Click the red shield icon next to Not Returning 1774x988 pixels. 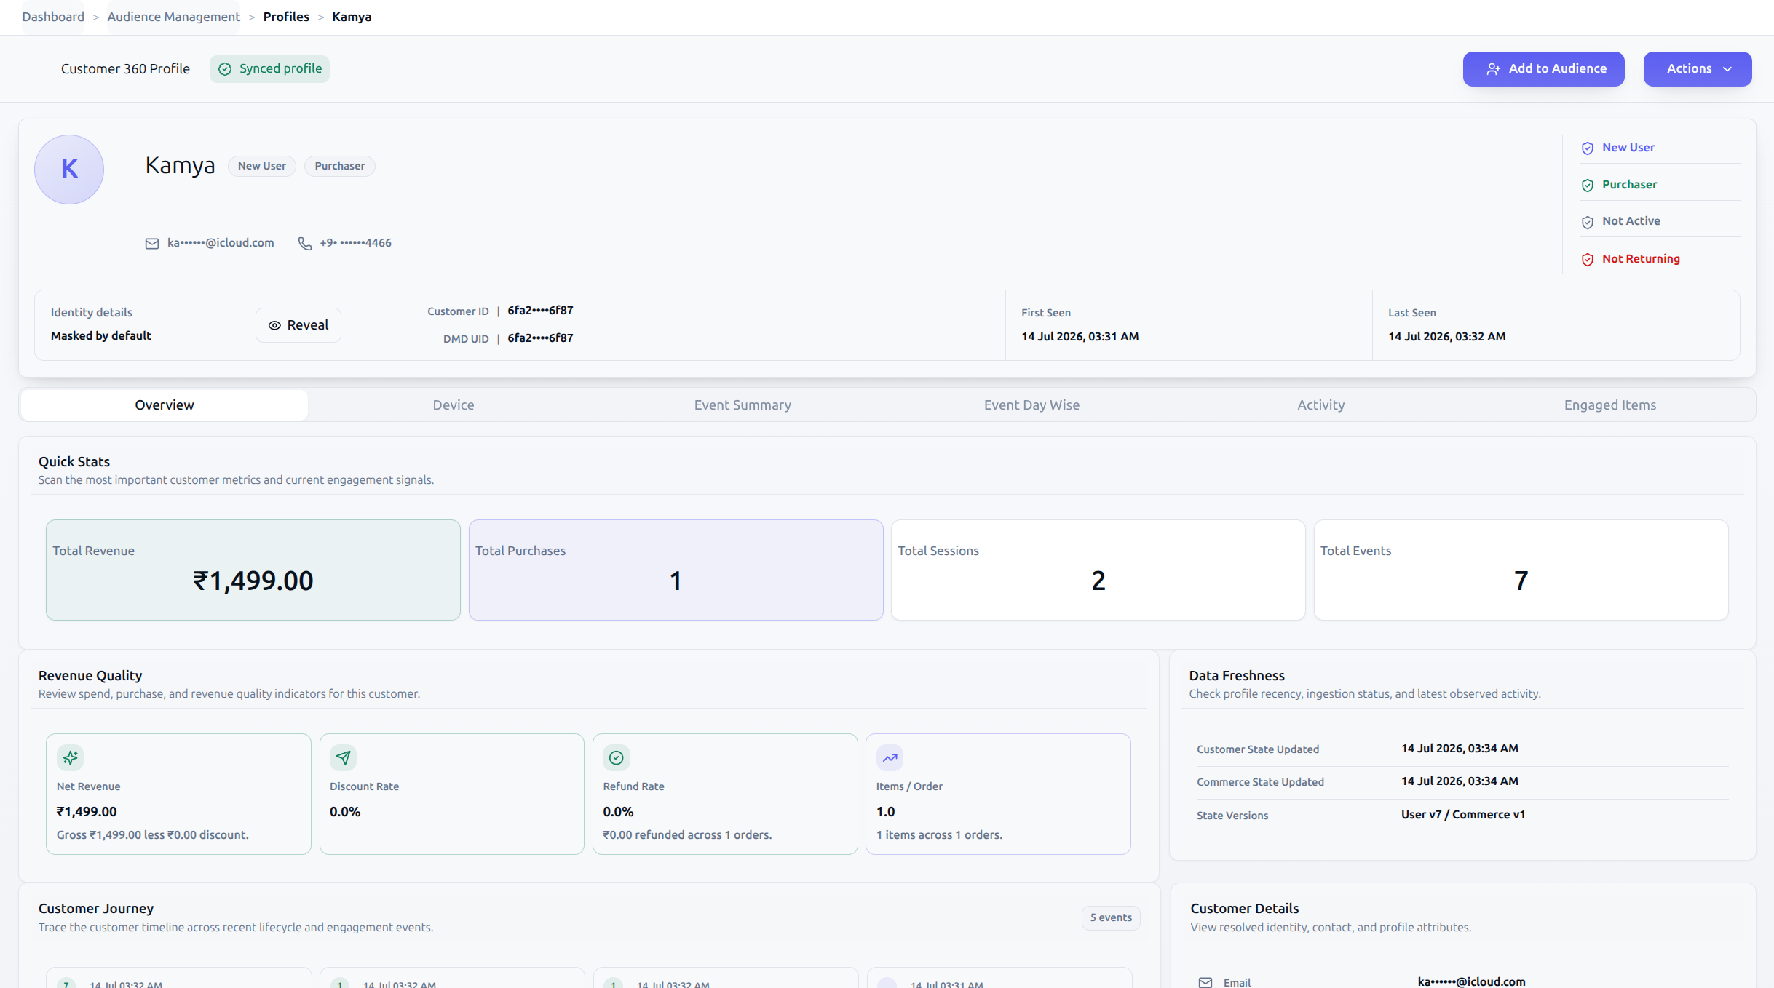coord(1588,260)
